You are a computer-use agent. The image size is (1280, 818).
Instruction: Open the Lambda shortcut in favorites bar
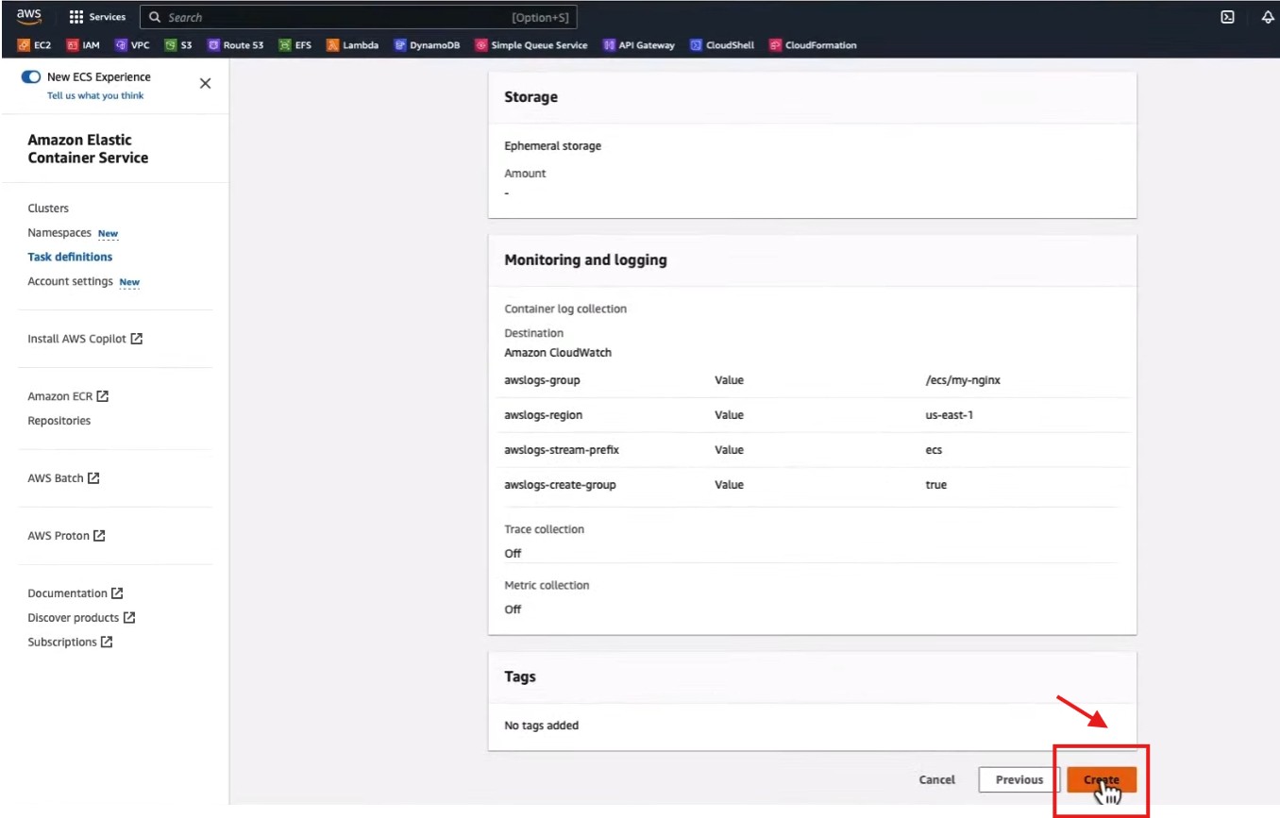point(352,45)
